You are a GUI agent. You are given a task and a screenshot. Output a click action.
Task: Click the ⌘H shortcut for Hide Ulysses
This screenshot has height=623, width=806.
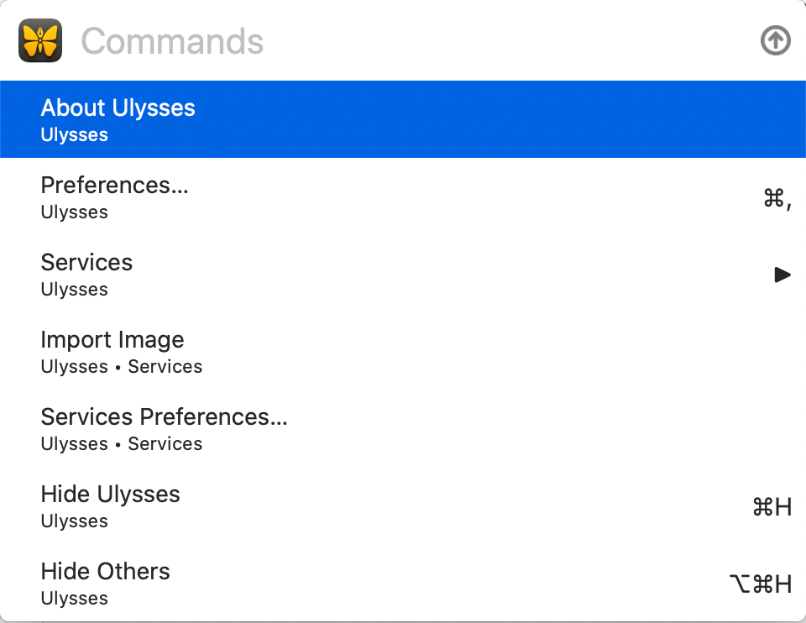772,507
